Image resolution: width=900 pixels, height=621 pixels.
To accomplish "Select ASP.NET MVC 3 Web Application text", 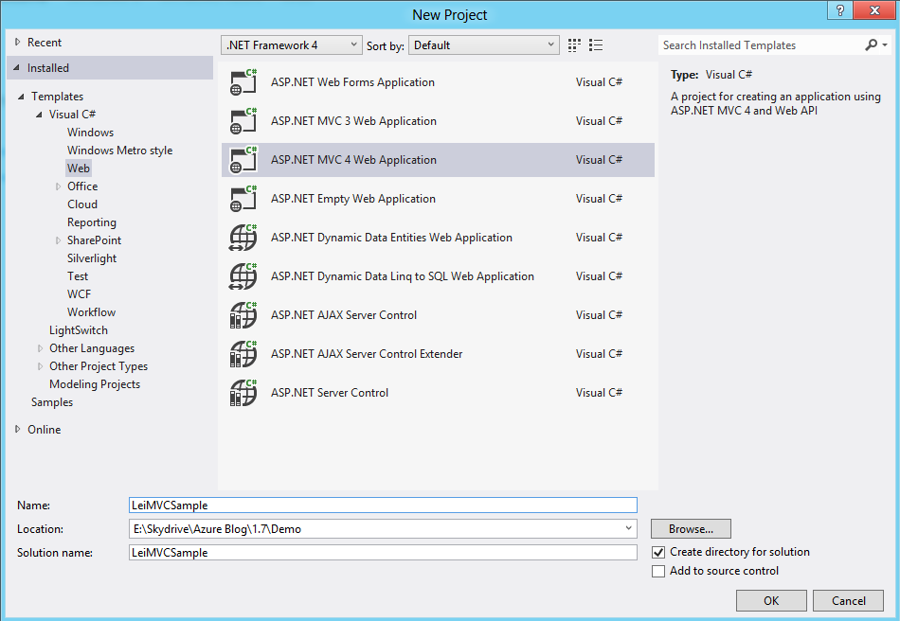I will tap(353, 121).
